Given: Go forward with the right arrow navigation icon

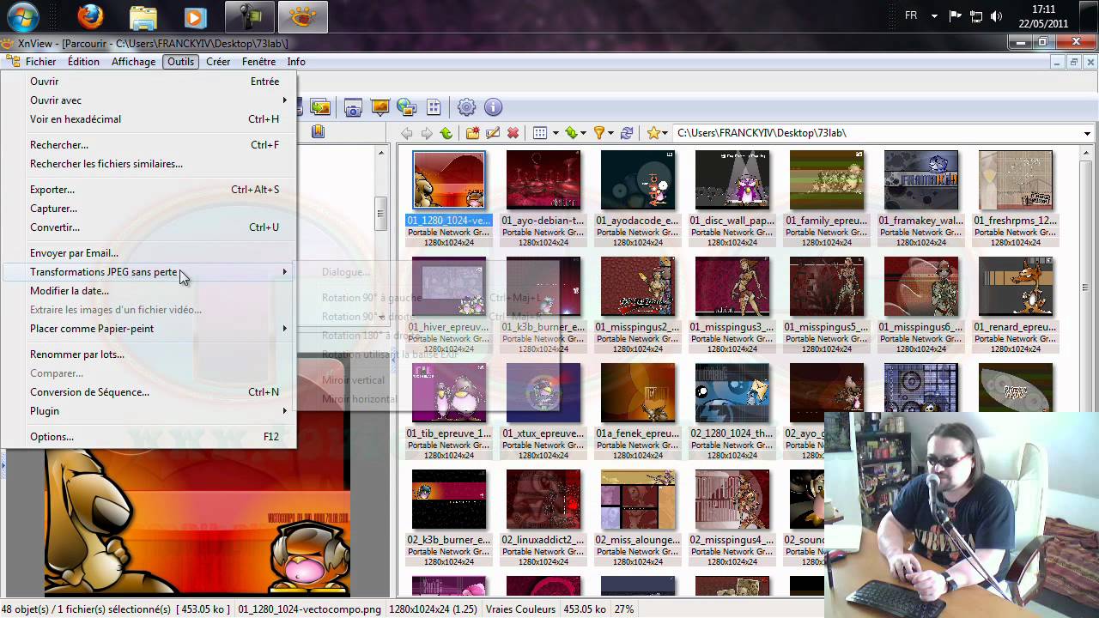Looking at the screenshot, I should point(426,133).
